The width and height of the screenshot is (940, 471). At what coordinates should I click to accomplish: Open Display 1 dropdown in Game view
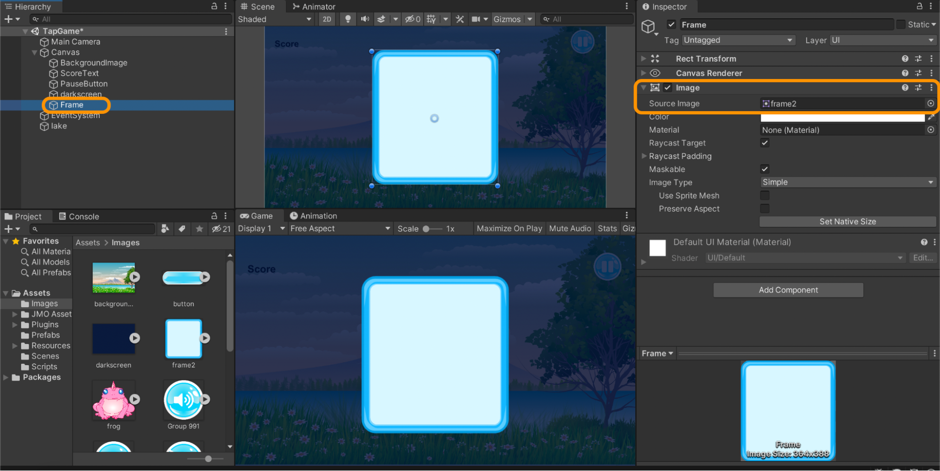pos(261,228)
